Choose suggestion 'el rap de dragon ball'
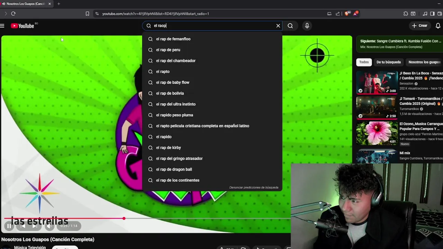Screen dimensions: 443x249 [x=212, y=169]
